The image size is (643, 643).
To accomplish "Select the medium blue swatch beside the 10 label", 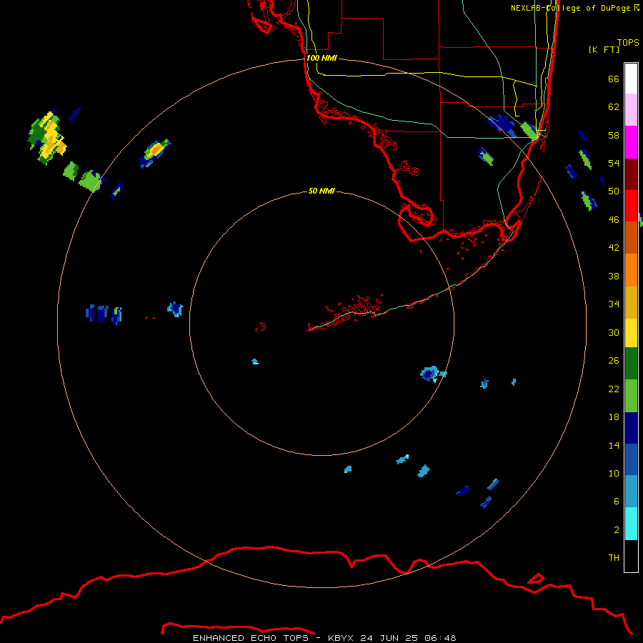I will 631,459.
